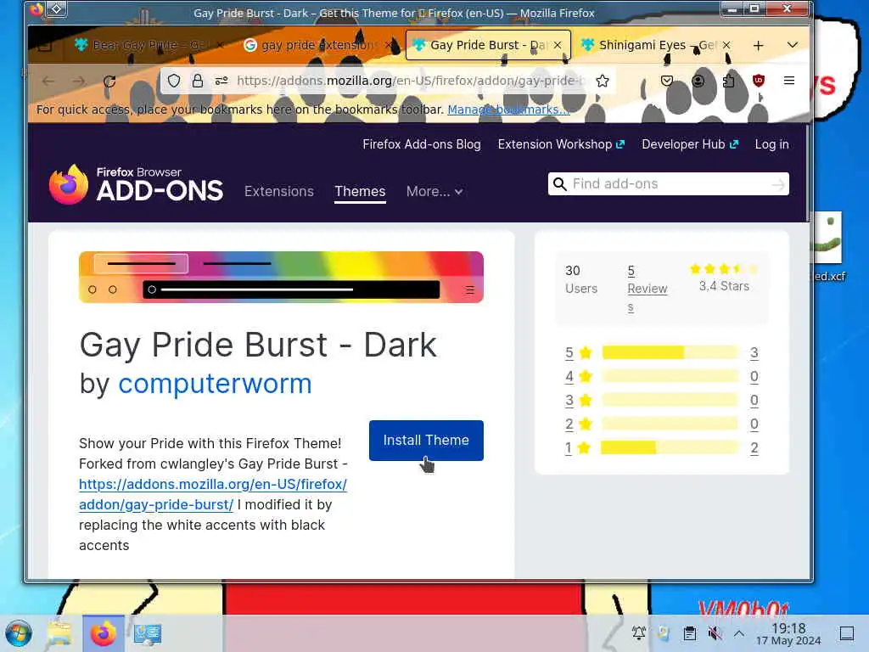Open window menu icon in title bar

pyautogui.click(x=36, y=8)
